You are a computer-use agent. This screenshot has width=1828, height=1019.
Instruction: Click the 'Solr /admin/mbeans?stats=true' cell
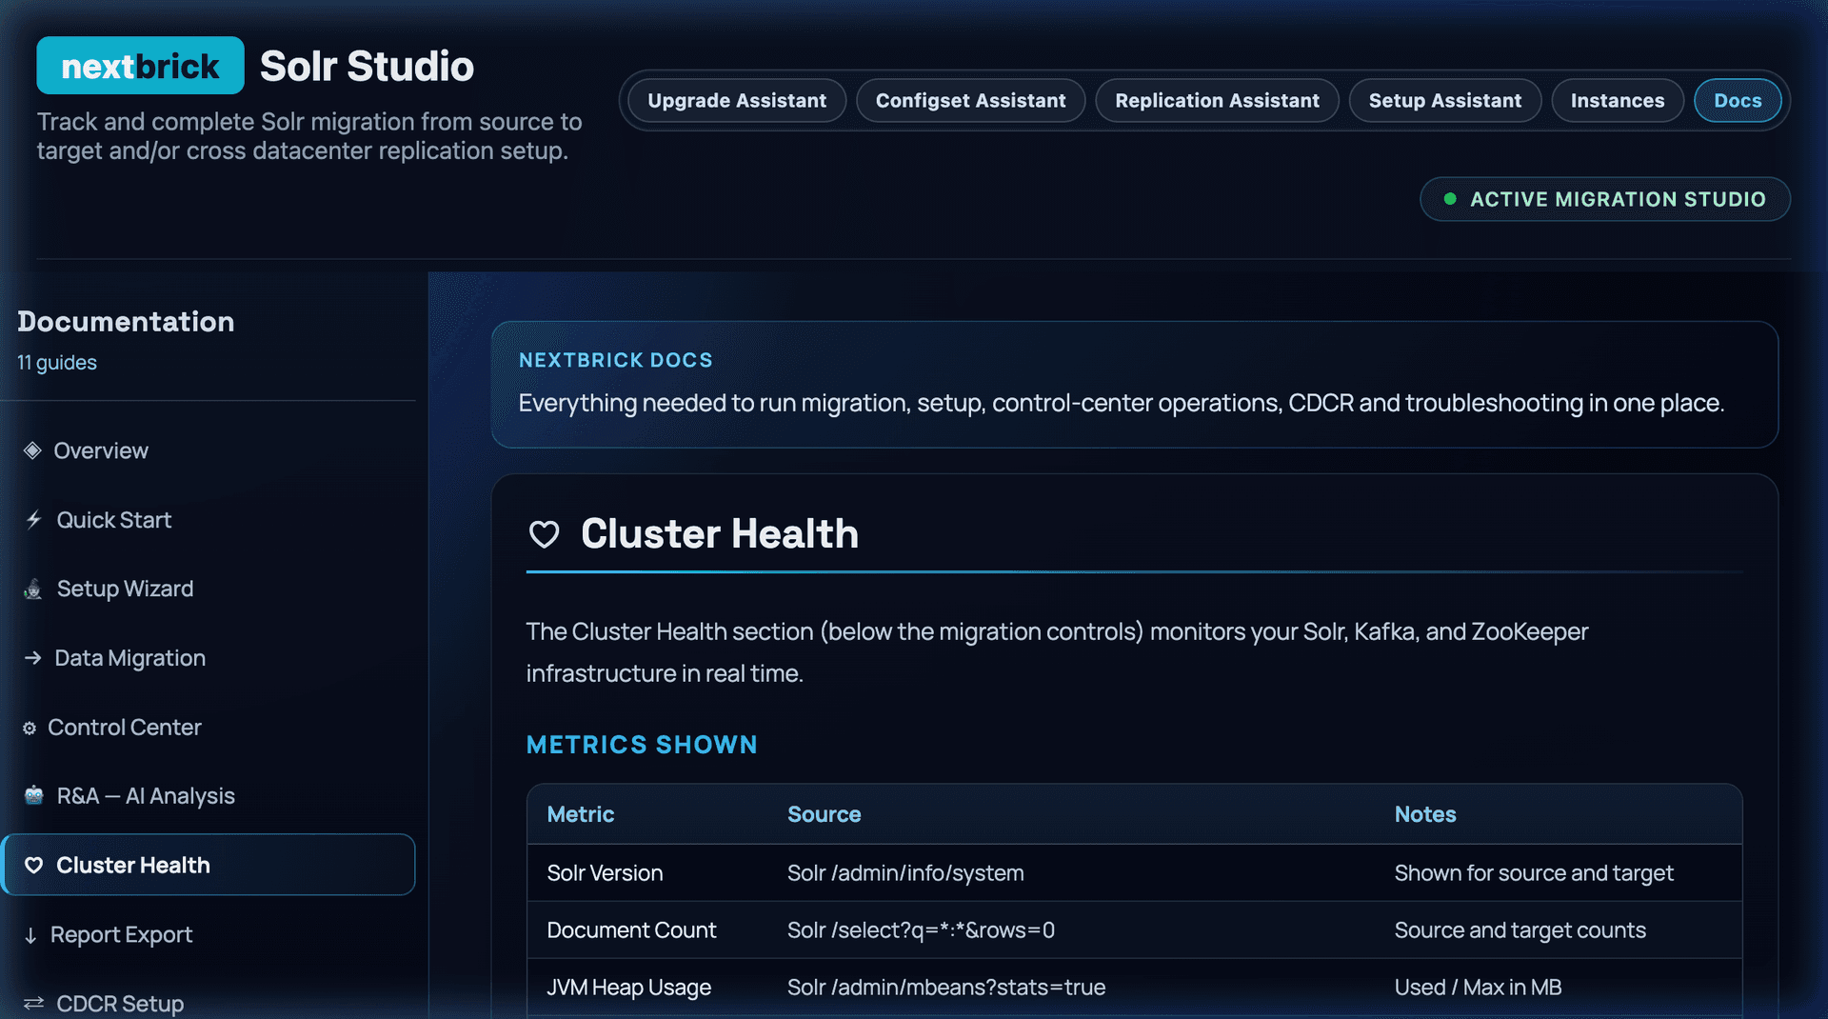946,988
